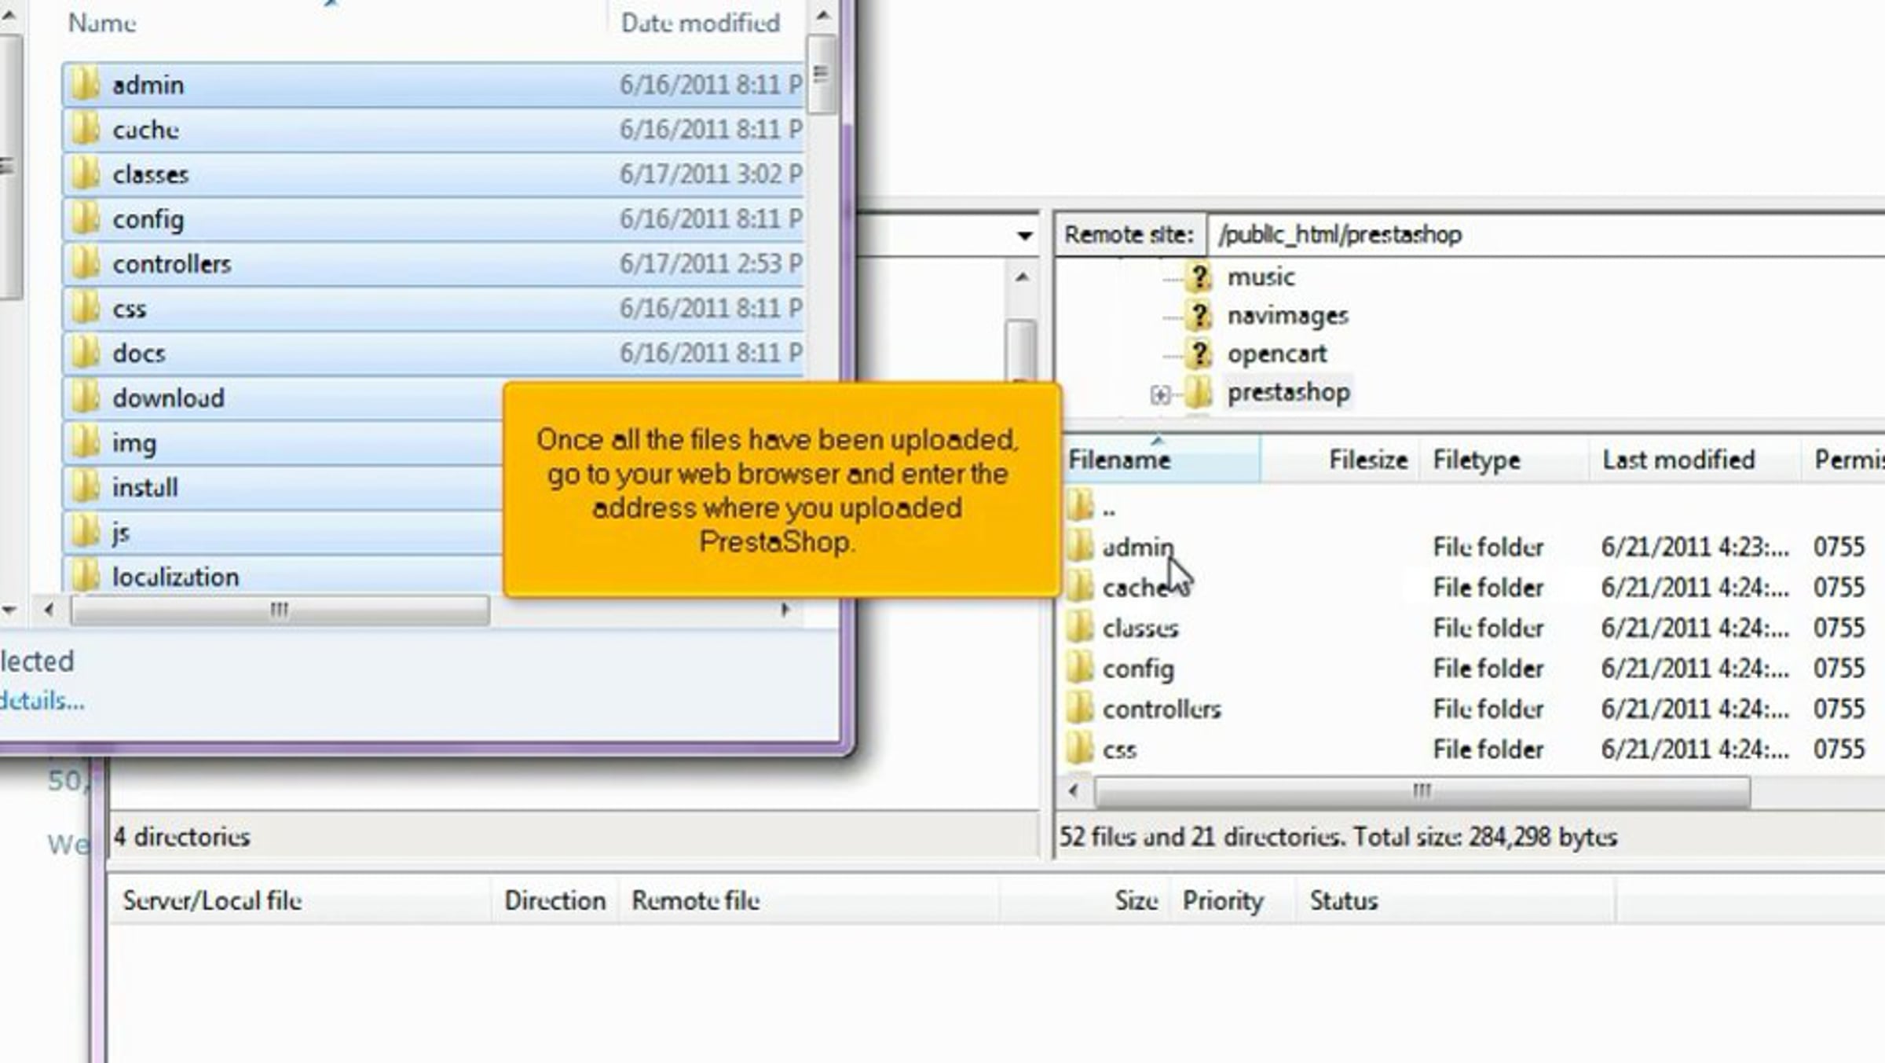This screenshot has height=1063, width=1885.
Task: Sort remote files by Filename column
Action: (1119, 460)
